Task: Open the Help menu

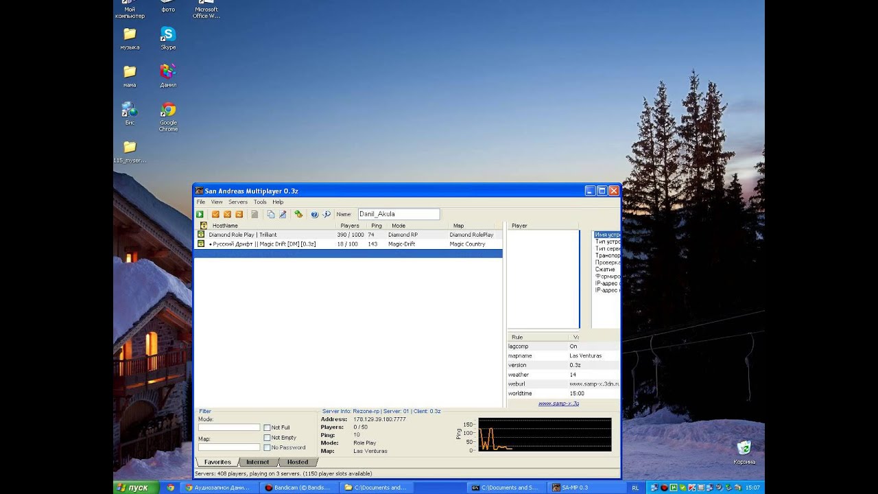Action: point(278,202)
